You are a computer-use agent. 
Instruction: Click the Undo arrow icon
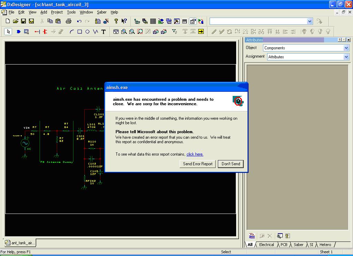(79, 21)
